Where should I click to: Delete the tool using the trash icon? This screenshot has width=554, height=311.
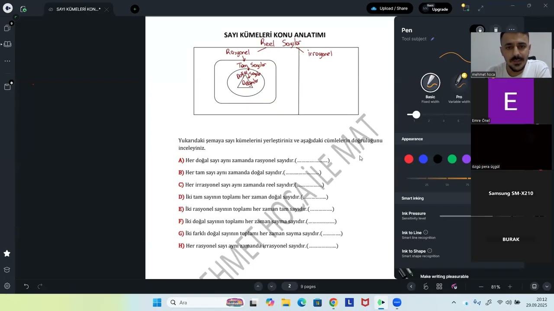pos(496,30)
